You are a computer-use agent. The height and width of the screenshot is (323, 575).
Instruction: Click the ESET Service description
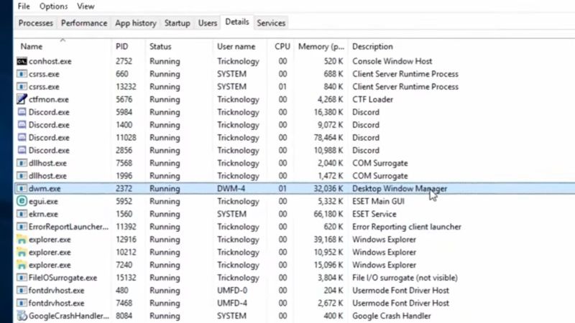click(374, 214)
